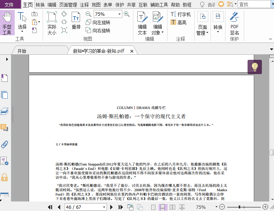The image size is (274, 211).
Task: Click the plus zoom in button in status bar
Action: click(x=265, y=207)
